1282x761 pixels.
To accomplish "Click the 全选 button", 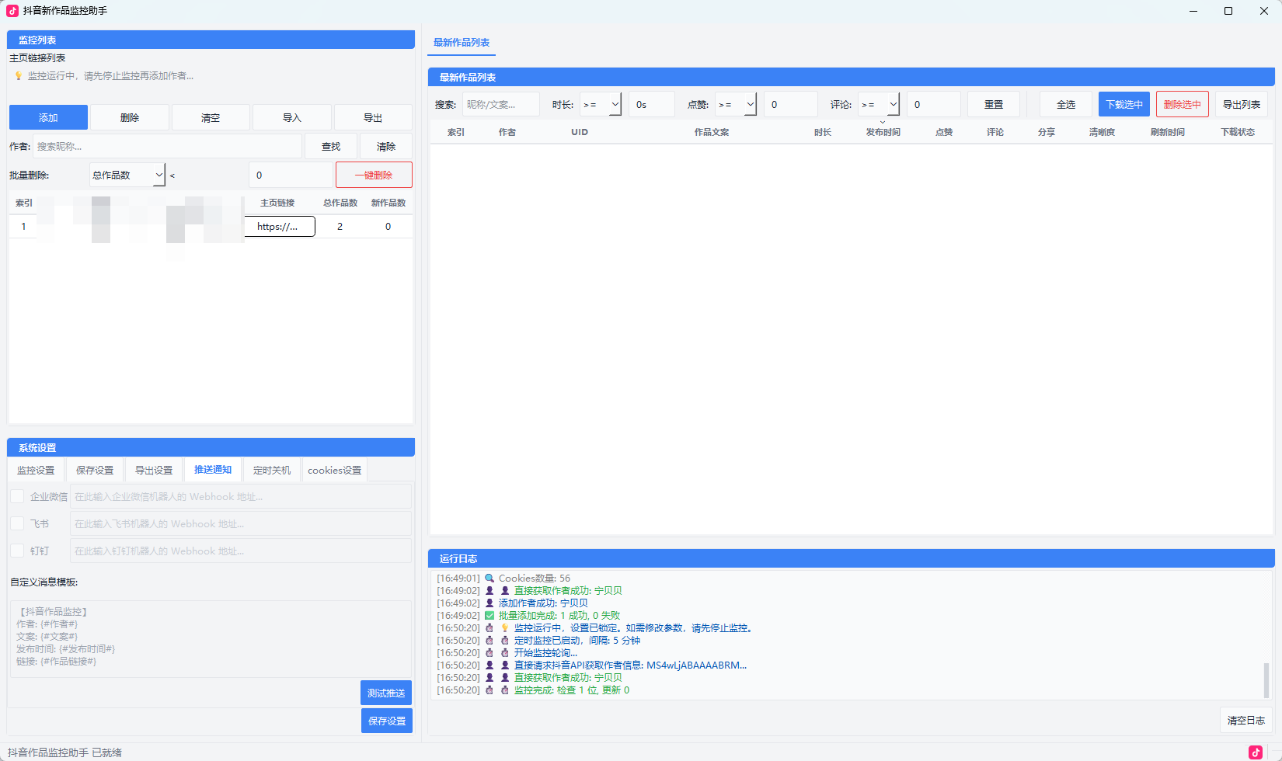I will click(1066, 104).
